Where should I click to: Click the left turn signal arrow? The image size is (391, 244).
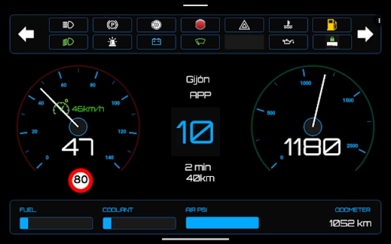pyautogui.click(x=26, y=34)
